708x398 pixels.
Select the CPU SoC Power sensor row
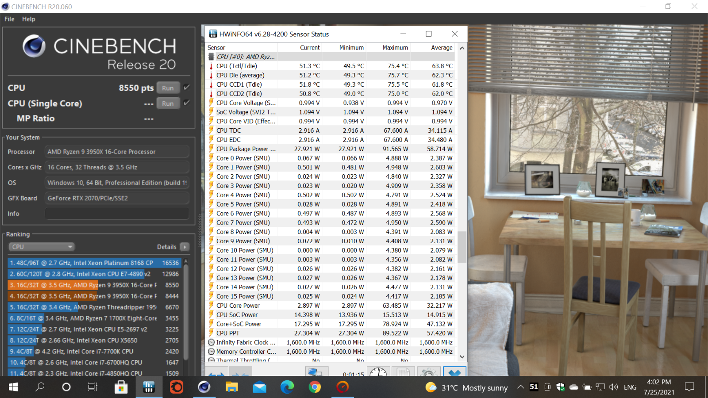tap(331, 315)
